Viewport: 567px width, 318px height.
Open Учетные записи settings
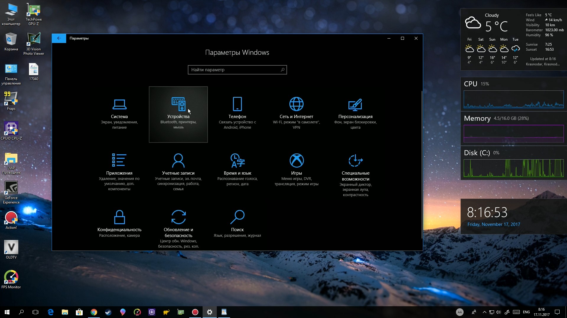178,172
